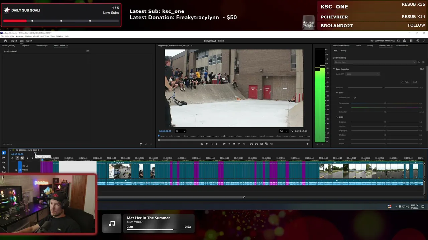Step forward one frame

tap(239, 144)
